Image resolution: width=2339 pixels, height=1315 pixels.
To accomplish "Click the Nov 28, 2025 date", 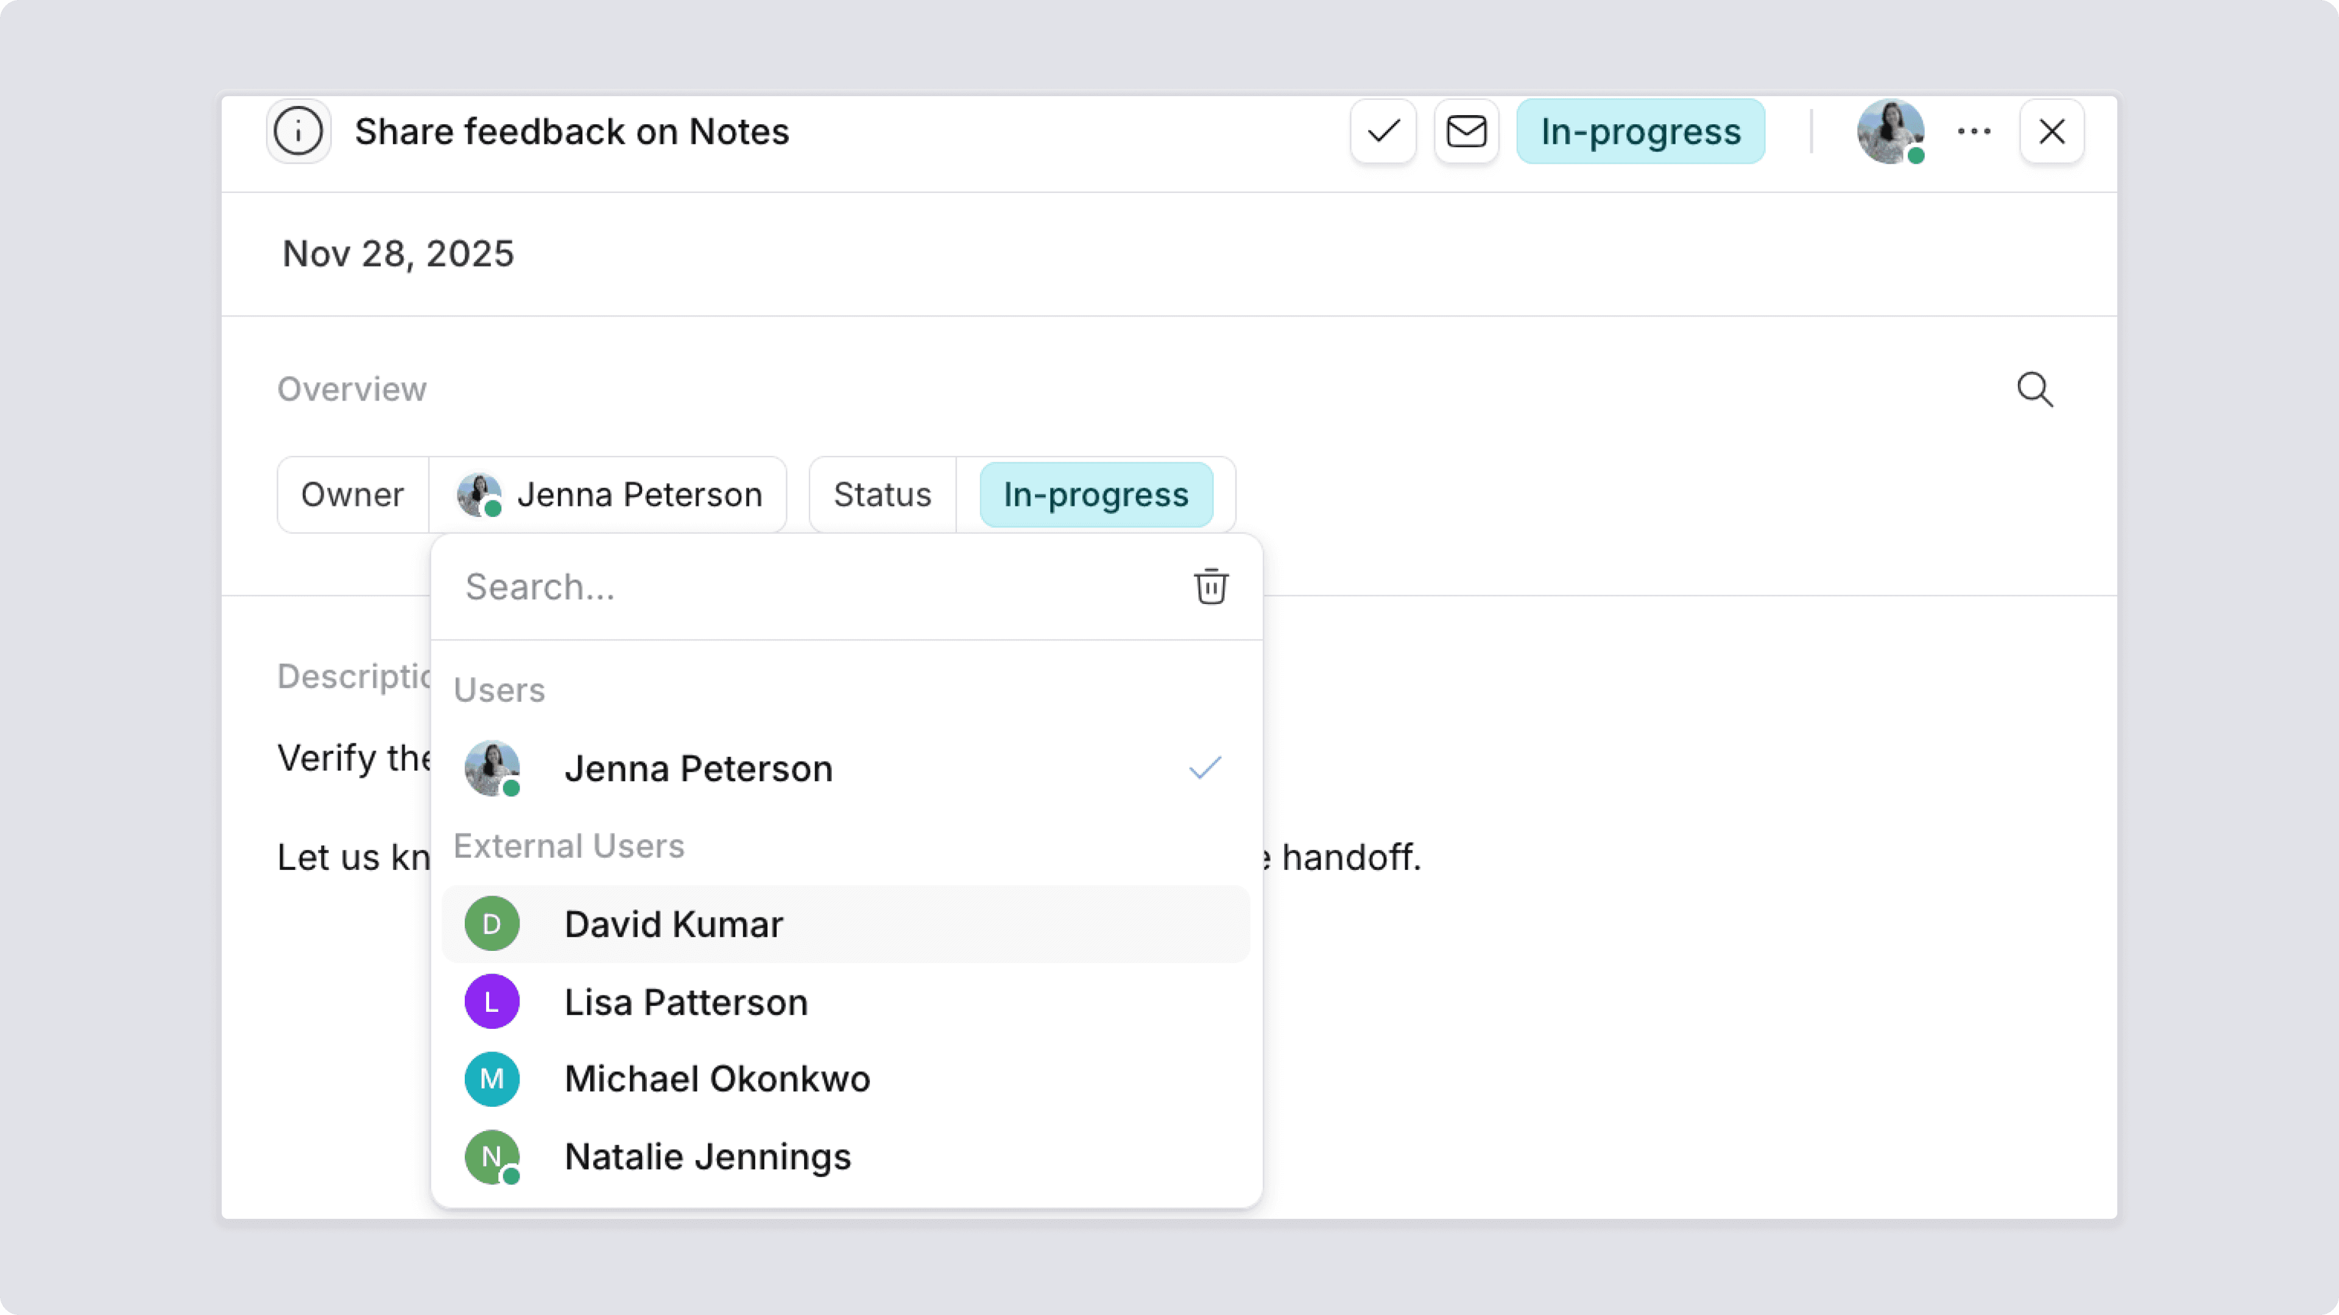I will coord(398,254).
